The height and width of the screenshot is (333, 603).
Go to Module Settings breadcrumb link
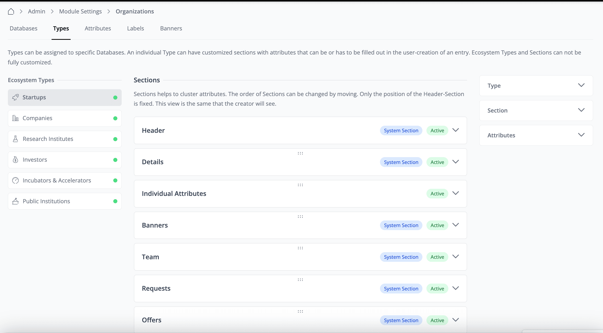pos(80,11)
